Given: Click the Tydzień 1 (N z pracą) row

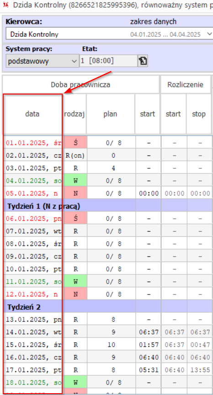Looking at the screenshot, I should pos(106,206).
